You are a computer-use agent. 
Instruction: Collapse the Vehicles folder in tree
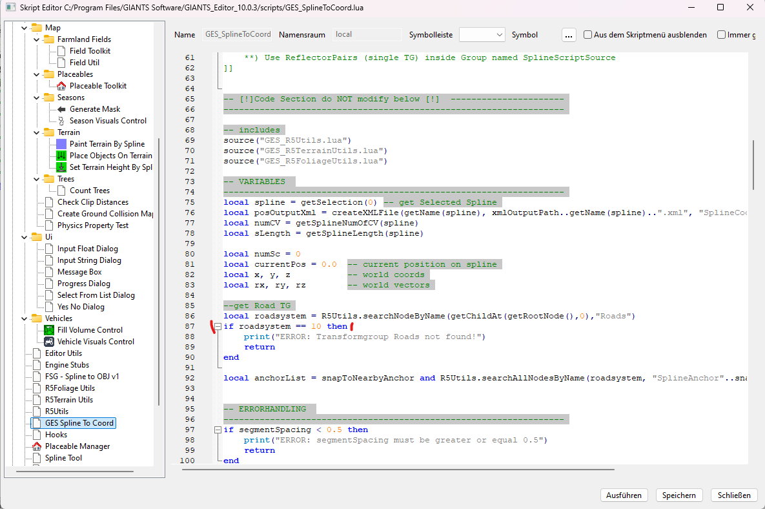[x=25, y=318]
